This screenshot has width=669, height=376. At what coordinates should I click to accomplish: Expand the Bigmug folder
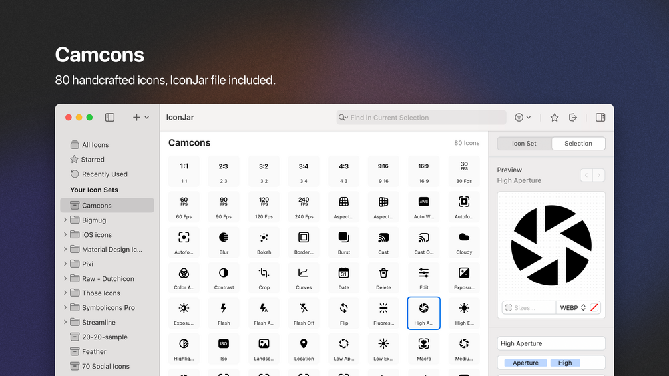(x=65, y=220)
